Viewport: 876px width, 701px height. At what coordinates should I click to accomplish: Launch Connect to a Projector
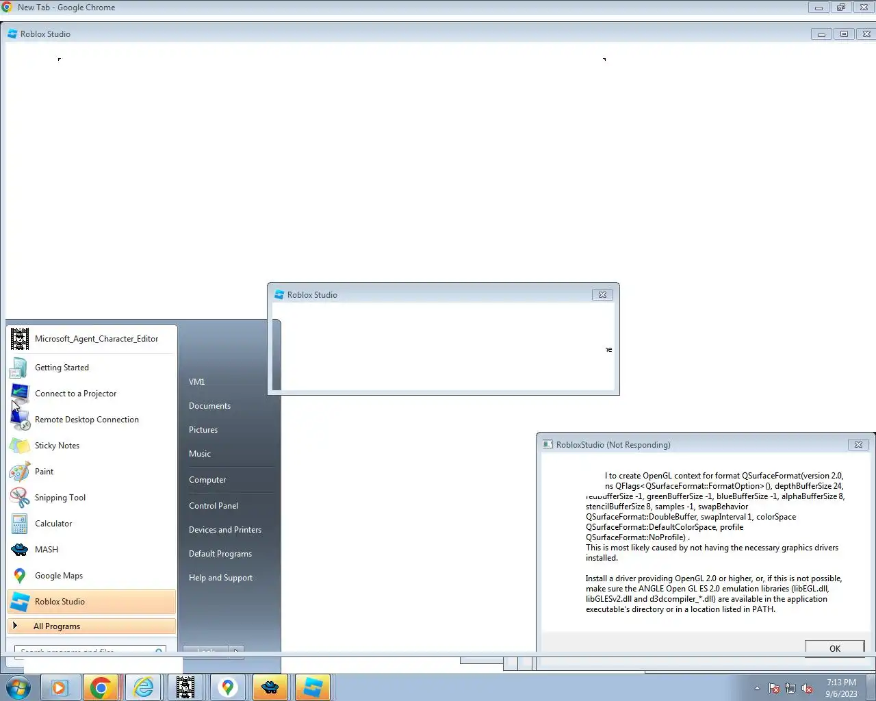(x=92, y=394)
